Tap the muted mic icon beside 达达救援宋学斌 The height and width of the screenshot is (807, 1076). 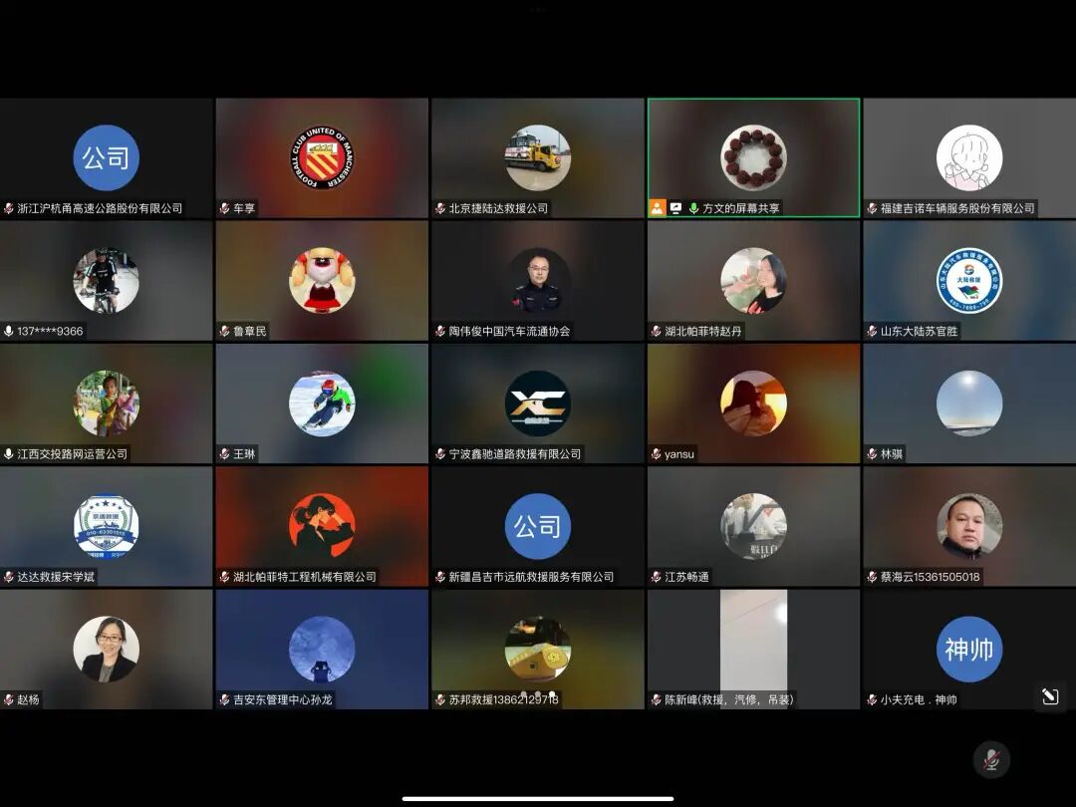[x=9, y=577]
